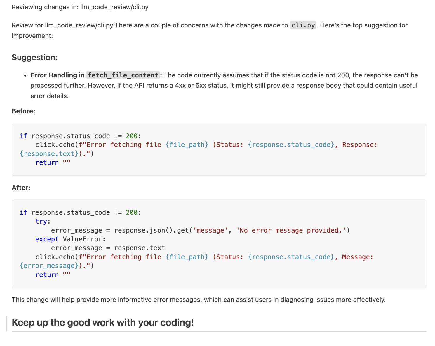Click the try keyword in After code
435x346 pixels.
point(41,221)
